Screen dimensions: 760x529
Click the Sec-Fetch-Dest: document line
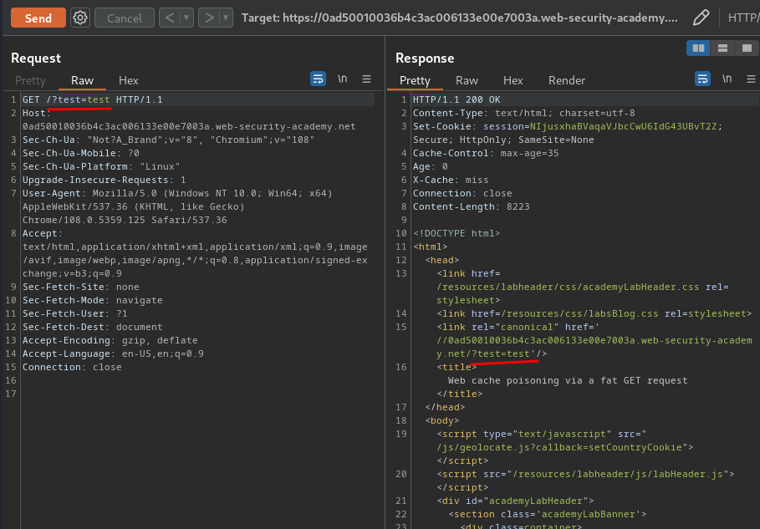click(x=93, y=327)
